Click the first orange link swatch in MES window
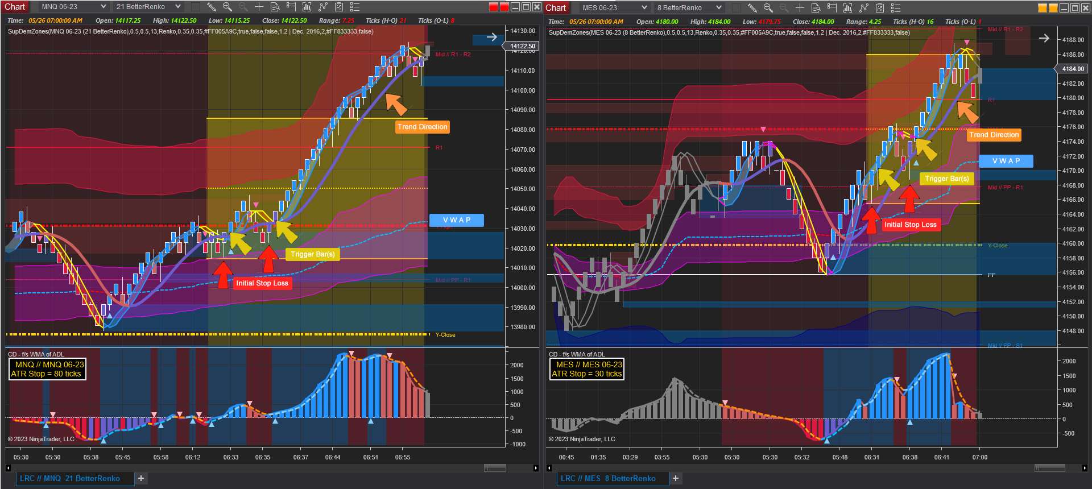The width and height of the screenshot is (1092, 489). pos(1043,8)
